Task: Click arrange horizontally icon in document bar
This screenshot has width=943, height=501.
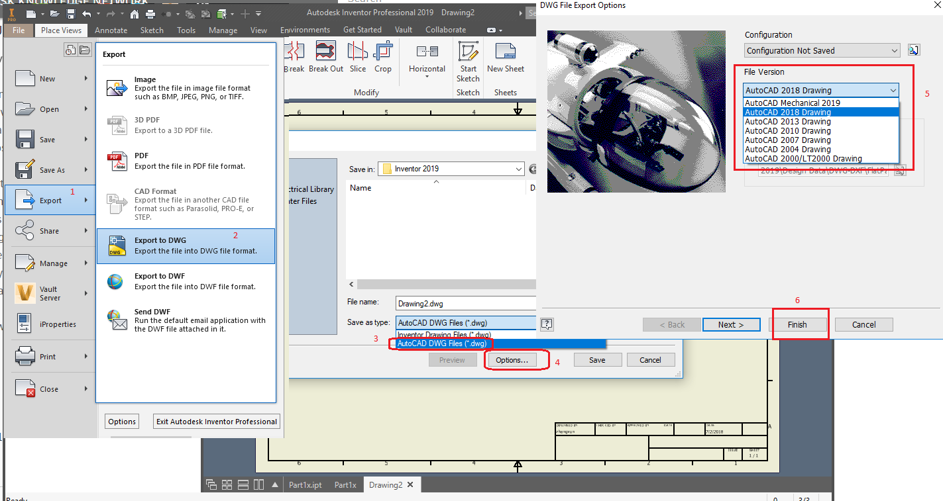Action: pyautogui.click(x=243, y=484)
